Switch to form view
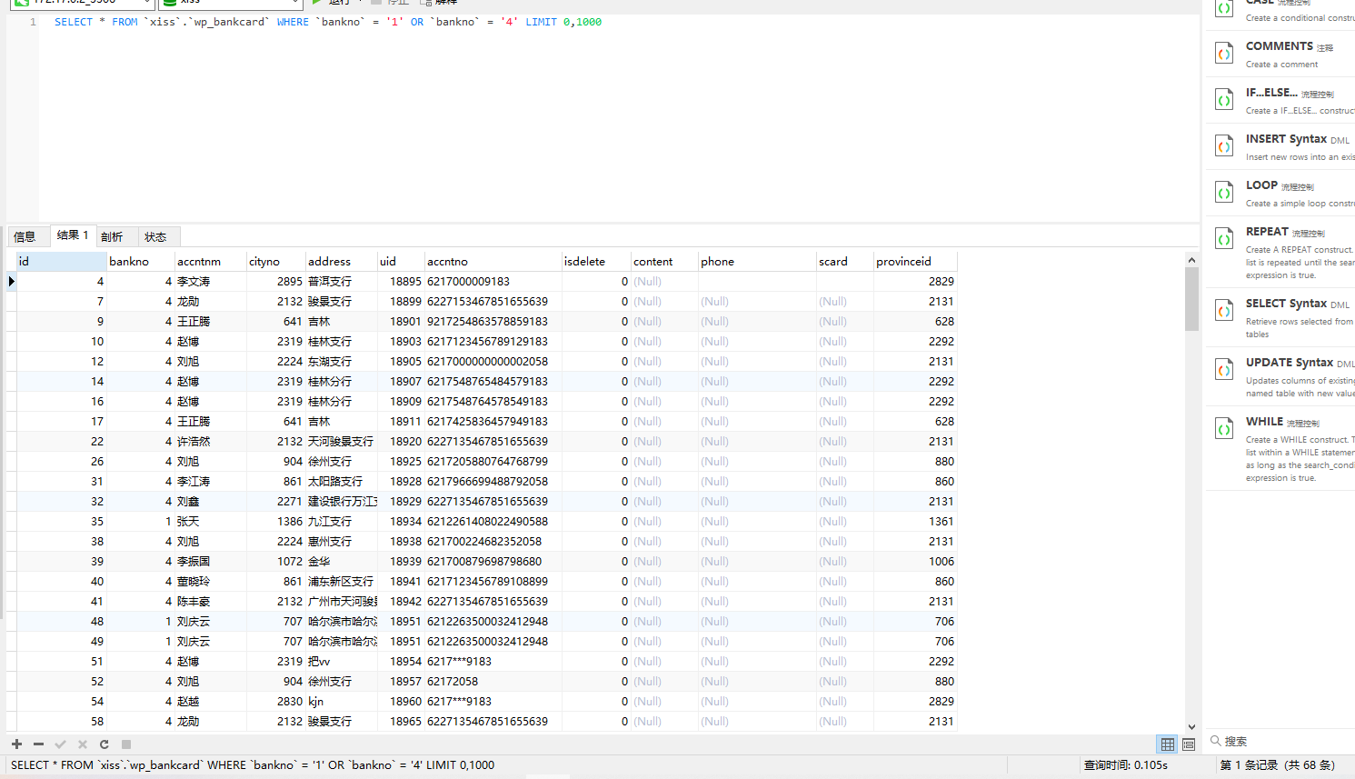This screenshot has height=779, width=1355. (x=1189, y=744)
